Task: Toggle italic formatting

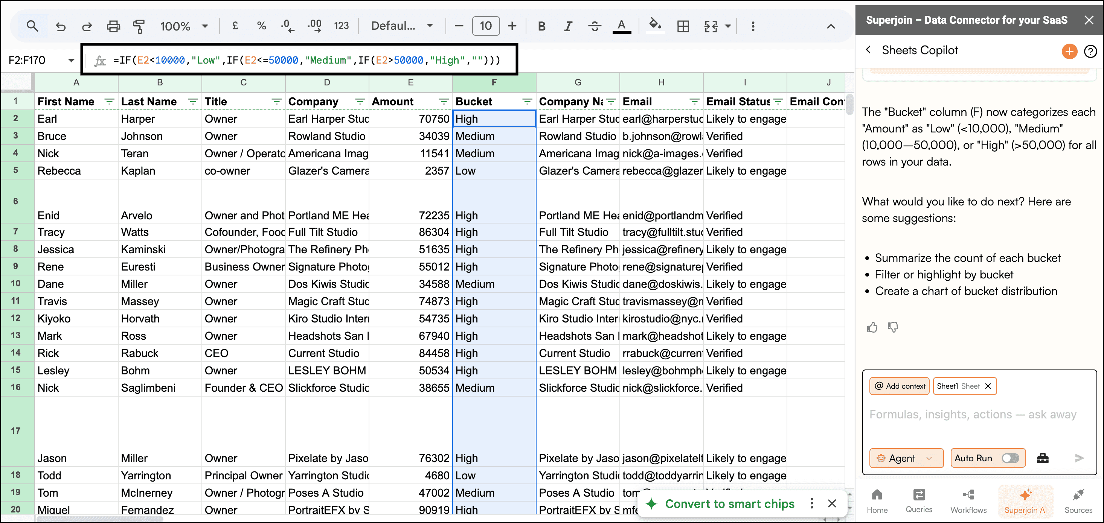Action: pos(568,27)
